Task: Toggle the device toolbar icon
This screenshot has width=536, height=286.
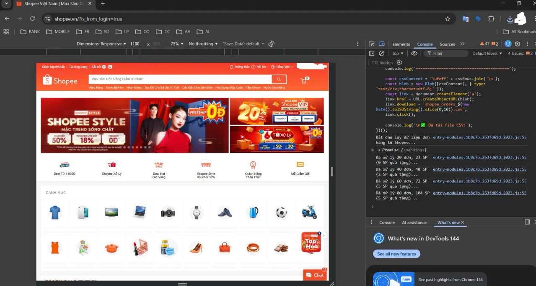Action: point(382,44)
